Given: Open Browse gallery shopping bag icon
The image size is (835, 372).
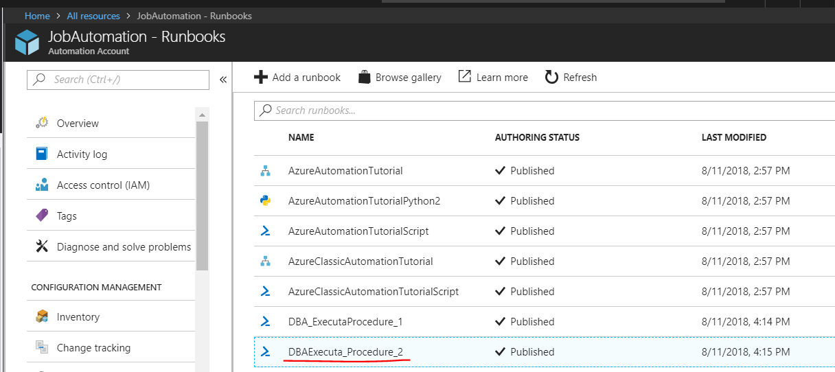Looking at the screenshot, I should click(x=365, y=78).
